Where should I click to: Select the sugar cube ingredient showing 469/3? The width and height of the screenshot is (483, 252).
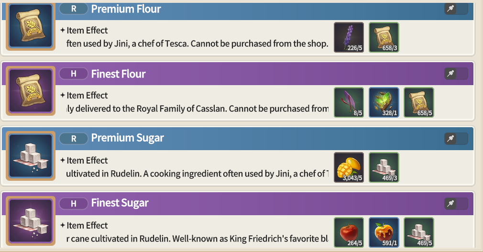click(x=384, y=167)
